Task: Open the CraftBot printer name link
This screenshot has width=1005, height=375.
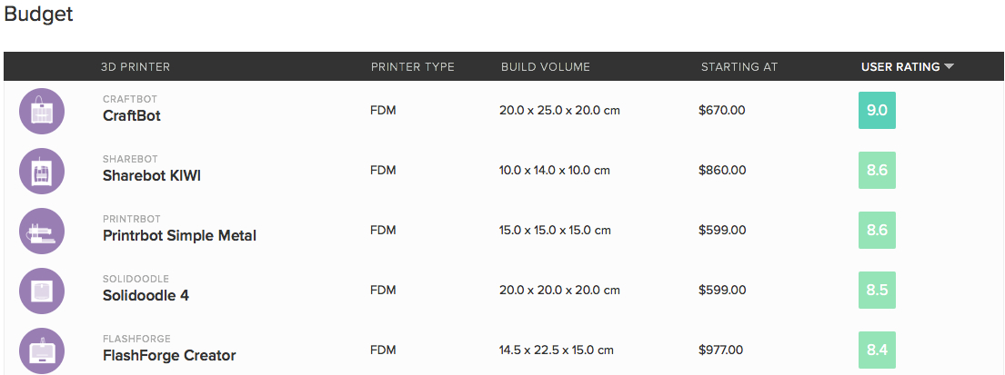Action: tap(131, 116)
